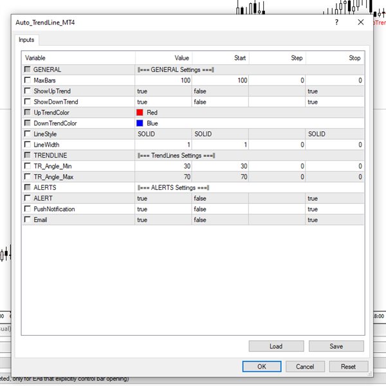Screen dimensions: 386x386
Task: Select the PushNotification variable name
Action: point(54,209)
